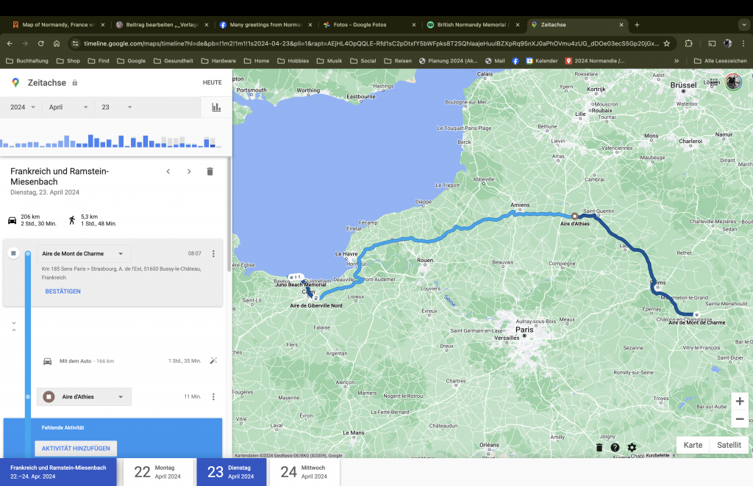Screen dimensions: 753x486
Task: Open the Buchhaltung bookmarks folder
Action: [27, 61]
